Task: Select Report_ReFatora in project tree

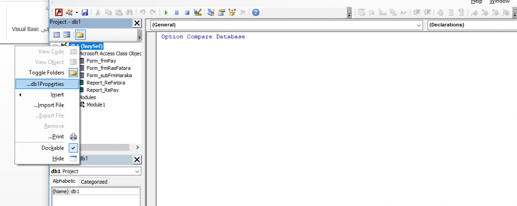Action: click(105, 82)
